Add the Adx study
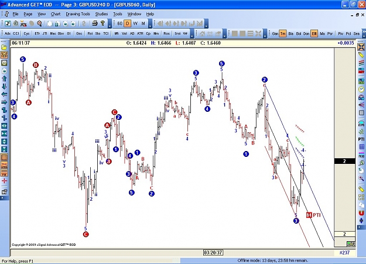366x264 pixels. click(8, 33)
